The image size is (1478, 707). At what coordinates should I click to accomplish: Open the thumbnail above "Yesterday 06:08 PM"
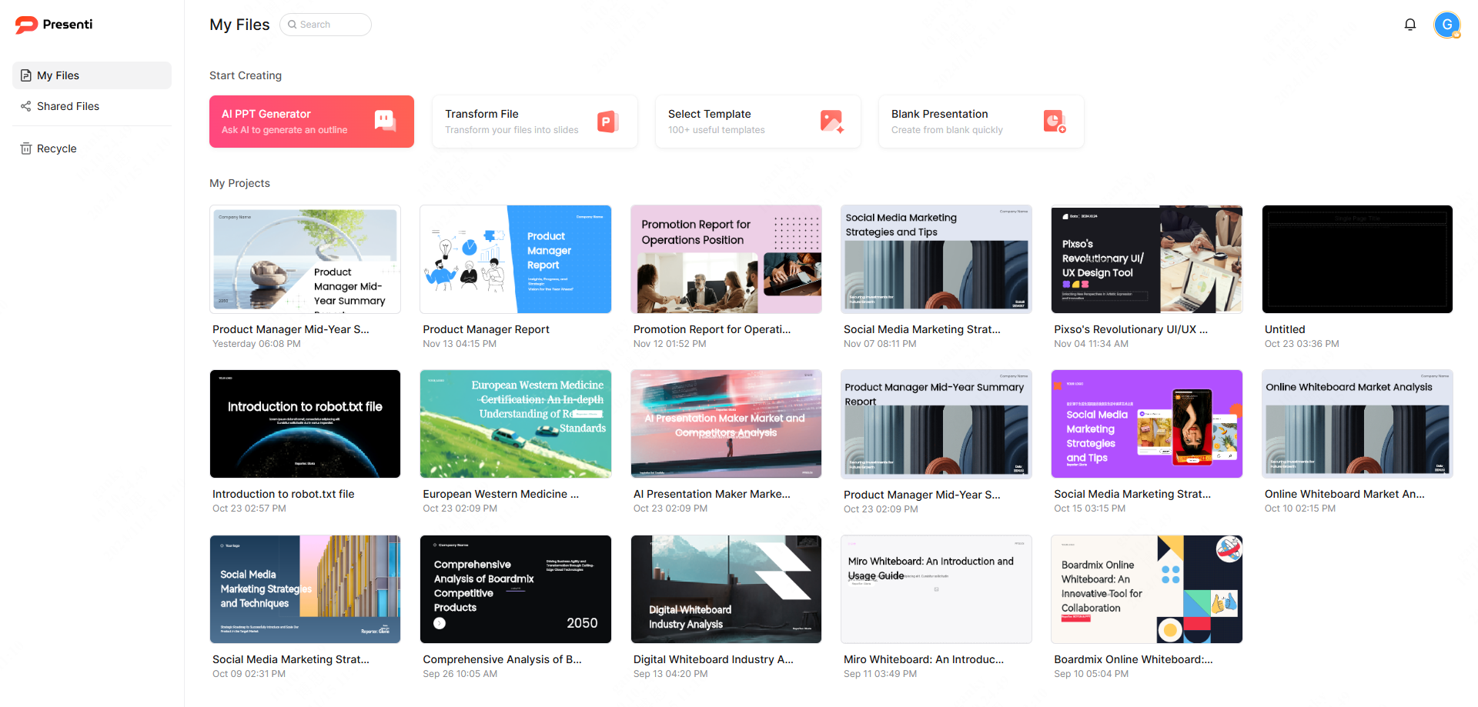[x=305, y=259]
